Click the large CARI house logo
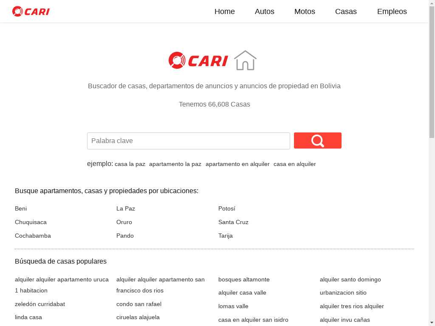The height and width of the screenshot is (326, 435). coord(212,60)
